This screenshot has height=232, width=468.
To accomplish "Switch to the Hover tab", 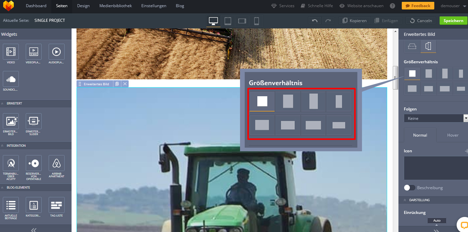I will click(453, 135).
